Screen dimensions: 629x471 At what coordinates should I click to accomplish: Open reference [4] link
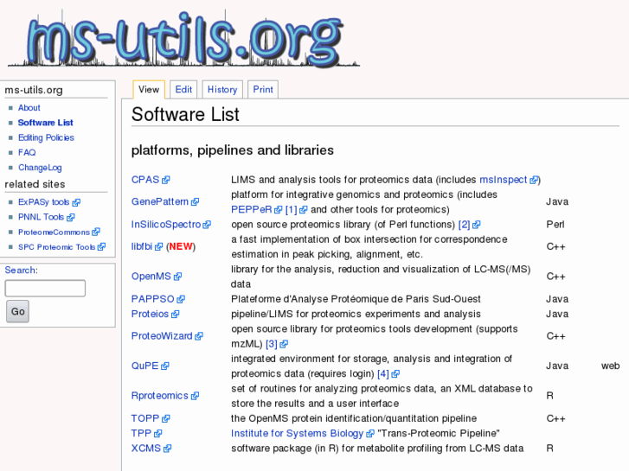pos(383,373)
